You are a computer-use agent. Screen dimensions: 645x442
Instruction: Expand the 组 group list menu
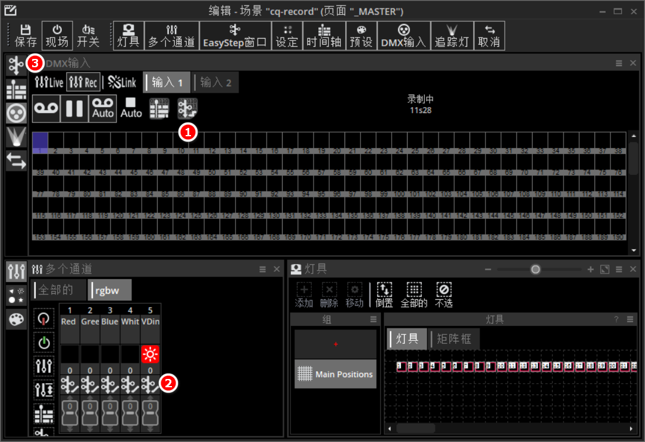pos(373,319)
